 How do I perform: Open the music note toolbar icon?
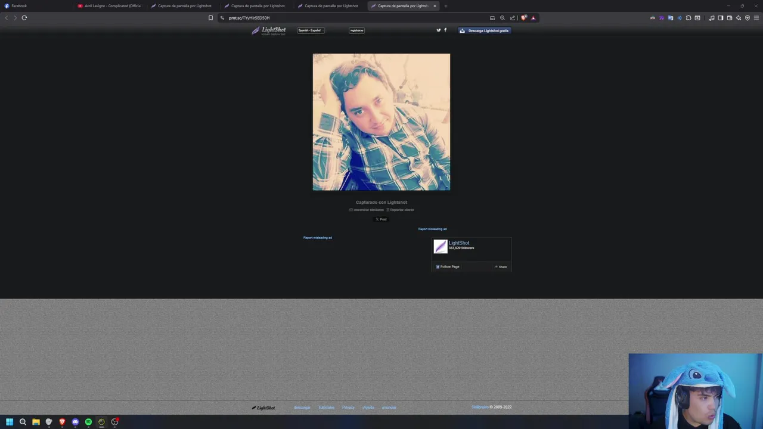point(712,18)
